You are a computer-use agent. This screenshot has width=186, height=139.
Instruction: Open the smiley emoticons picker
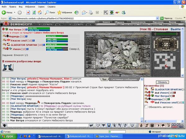(x=132, y=125)
